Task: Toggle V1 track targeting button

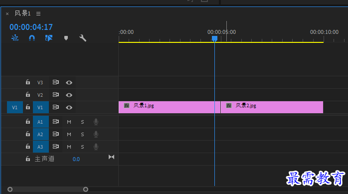Action: tap(41, 107)
